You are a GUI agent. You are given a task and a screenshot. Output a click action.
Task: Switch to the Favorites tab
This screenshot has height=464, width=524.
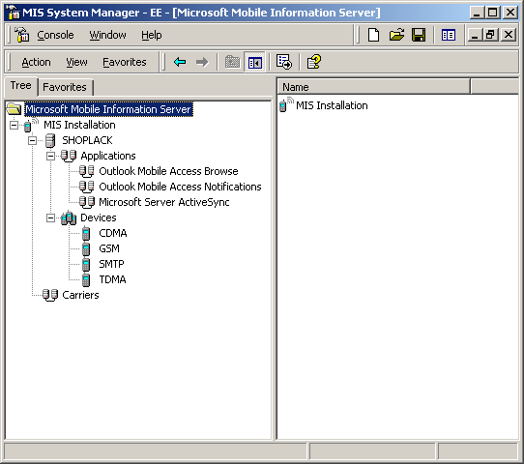point(65,87)
